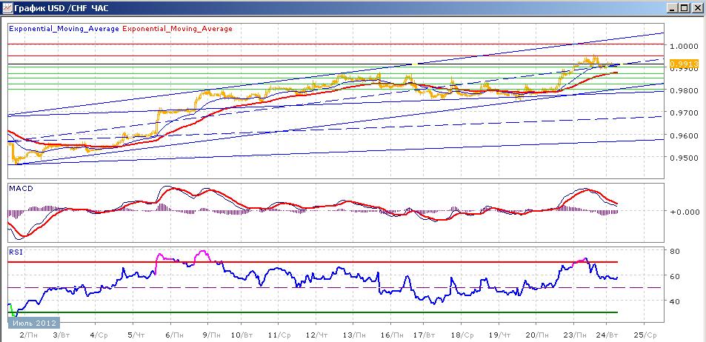Click the График USD/CHF ЧАС window title
This screenshot has width=706, height=342.
(x=61, y=8)
